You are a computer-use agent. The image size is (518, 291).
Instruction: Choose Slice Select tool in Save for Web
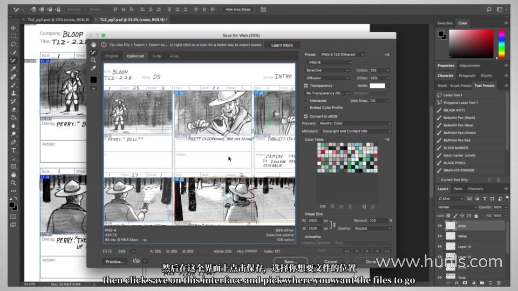(94, 52)
